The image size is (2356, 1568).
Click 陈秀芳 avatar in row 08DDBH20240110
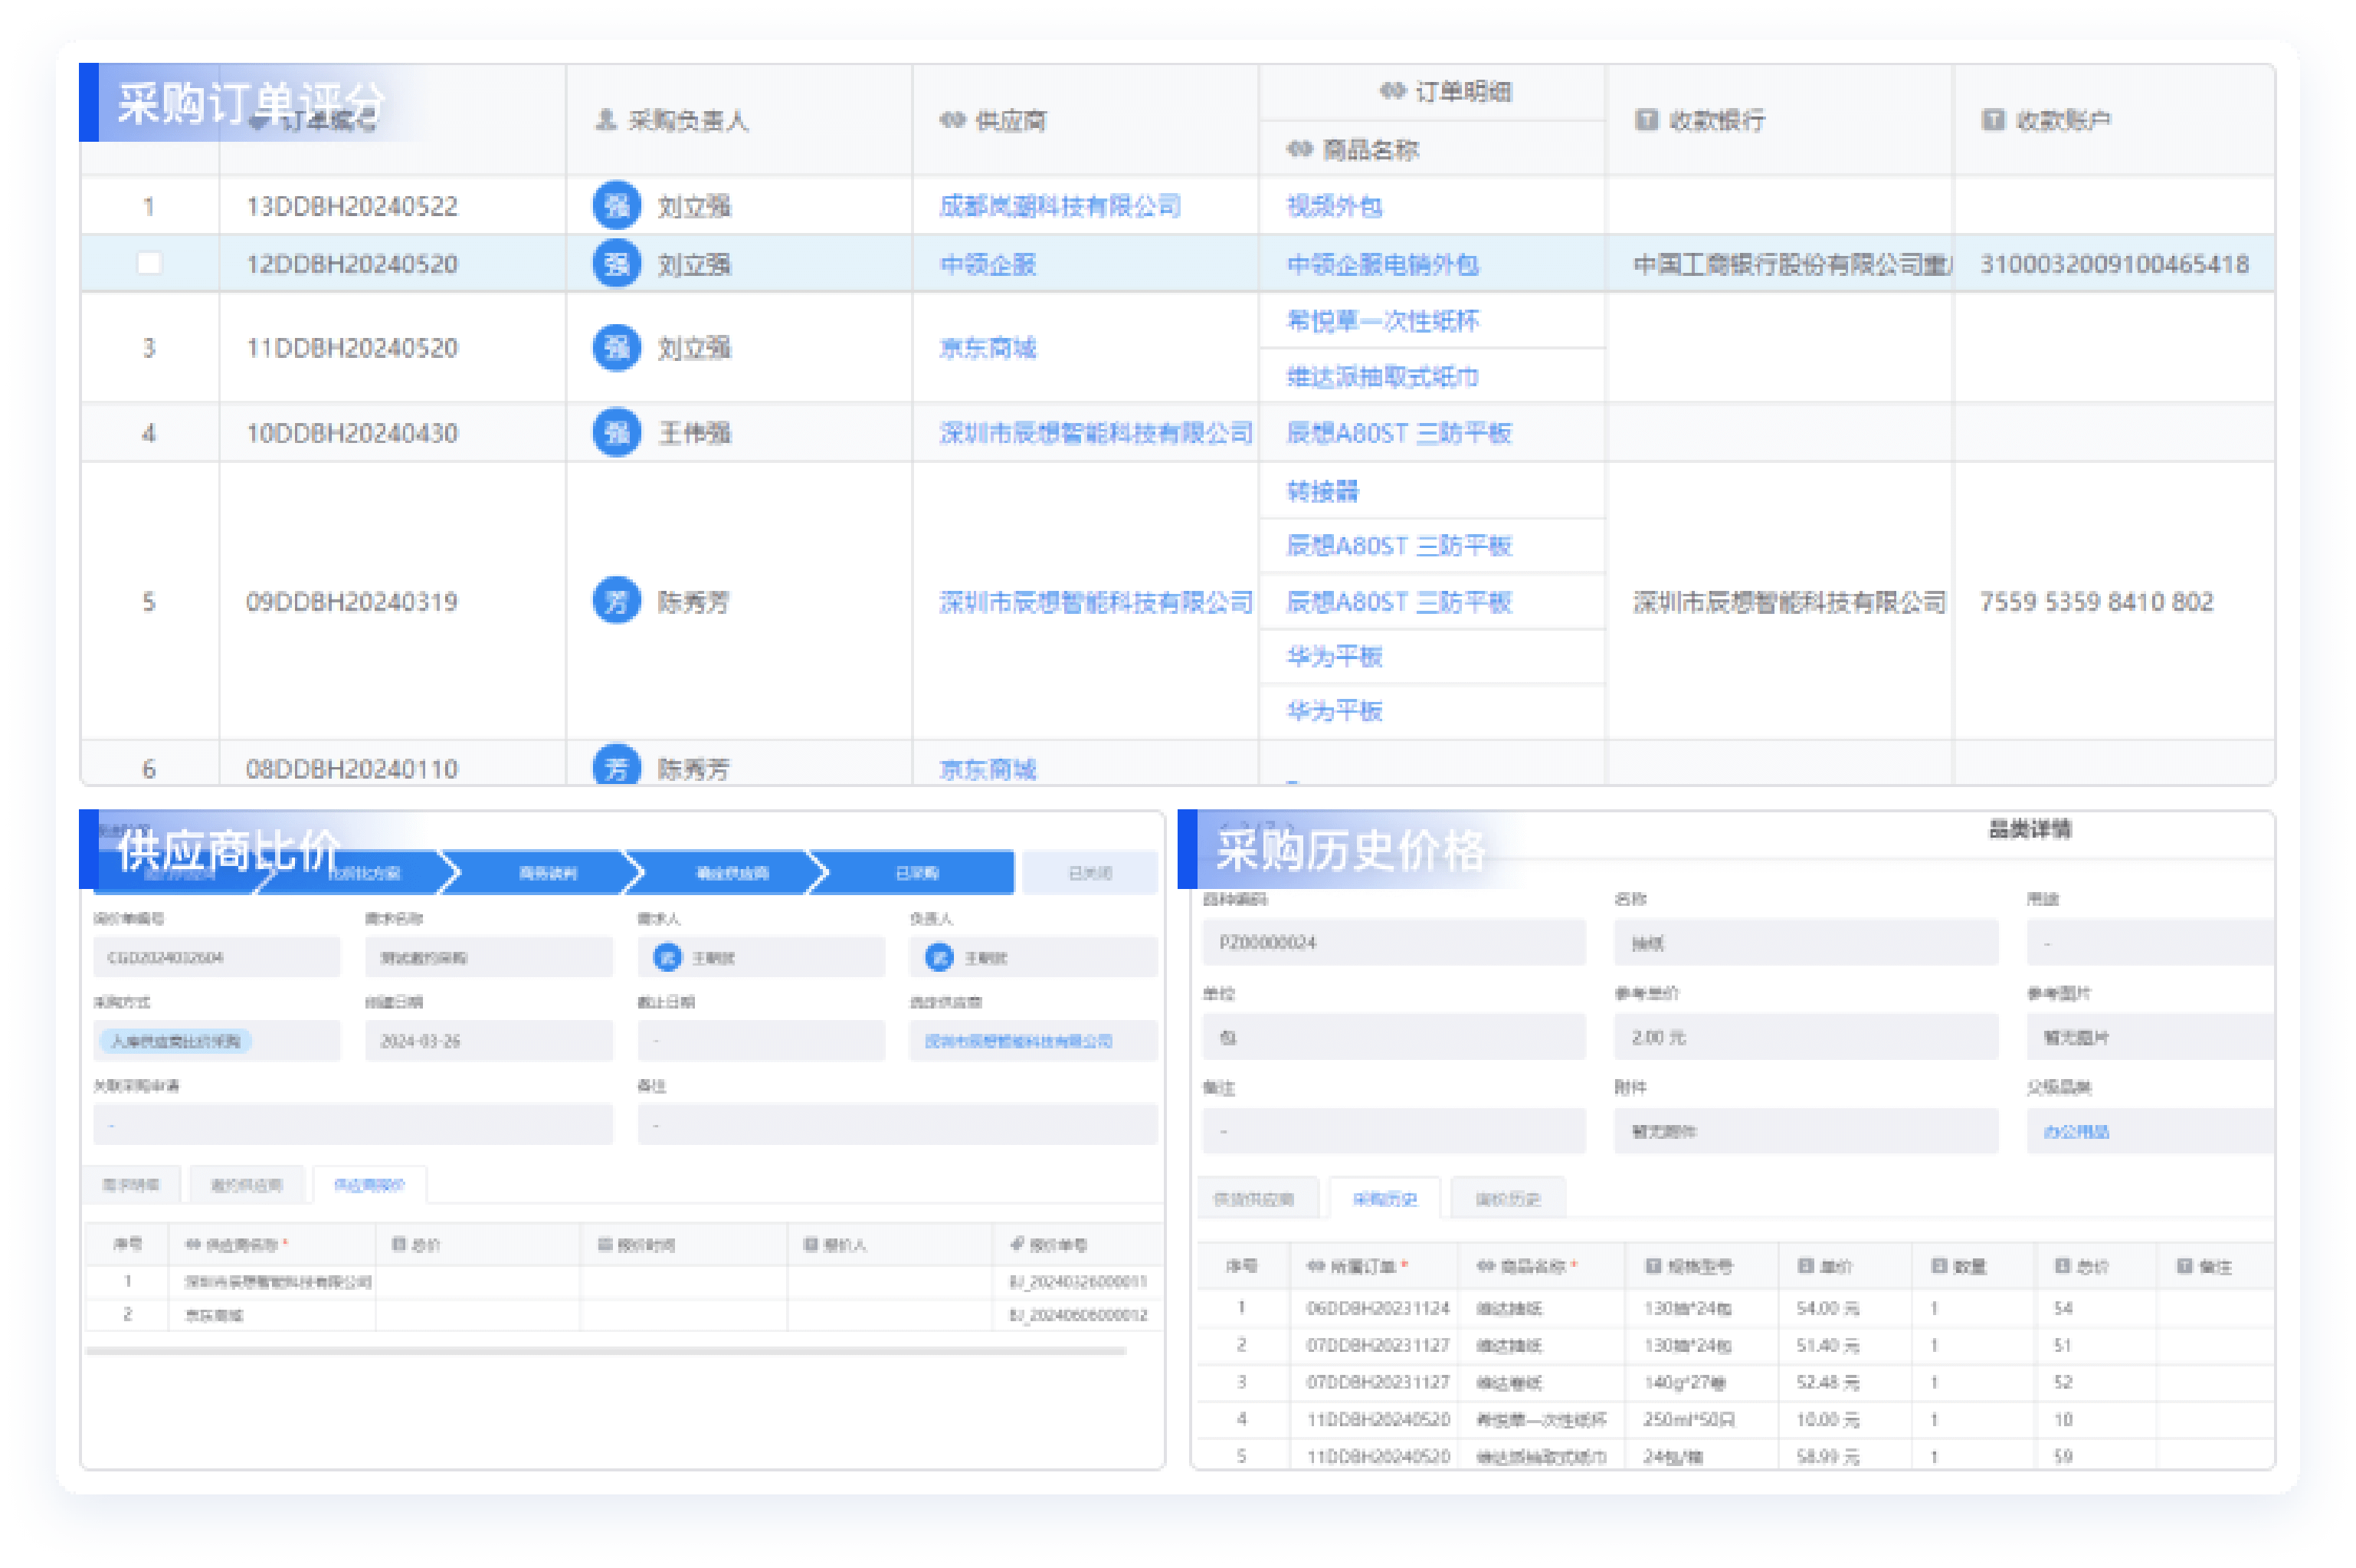617,766
